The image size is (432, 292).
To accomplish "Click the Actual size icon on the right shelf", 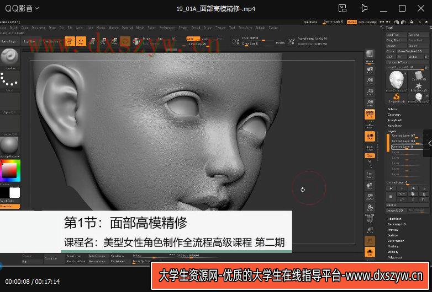I will (370, 92).
